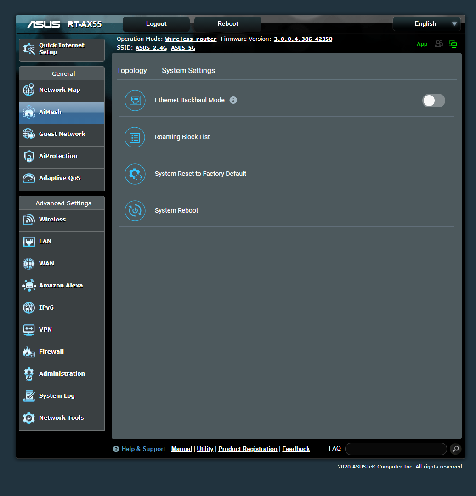Click the green App link
The height and width of the screenshot is (496, 476).
click(x=422, y=44)
